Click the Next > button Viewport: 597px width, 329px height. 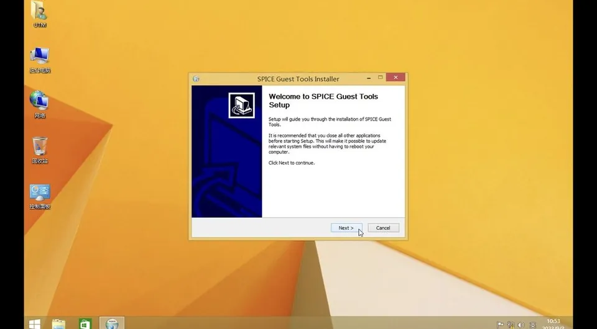point(346,228)
